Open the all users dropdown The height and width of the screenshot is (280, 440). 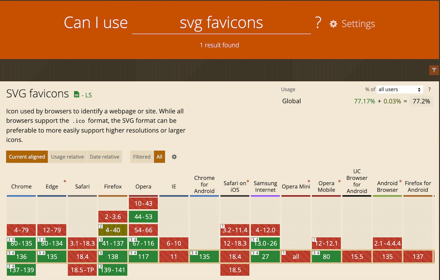click(400, 90)
